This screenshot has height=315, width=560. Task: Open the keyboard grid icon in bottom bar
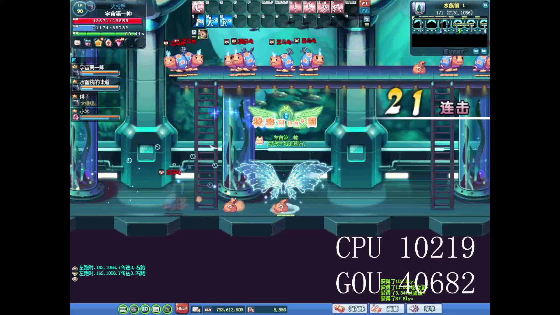click(x=123, y=309)
